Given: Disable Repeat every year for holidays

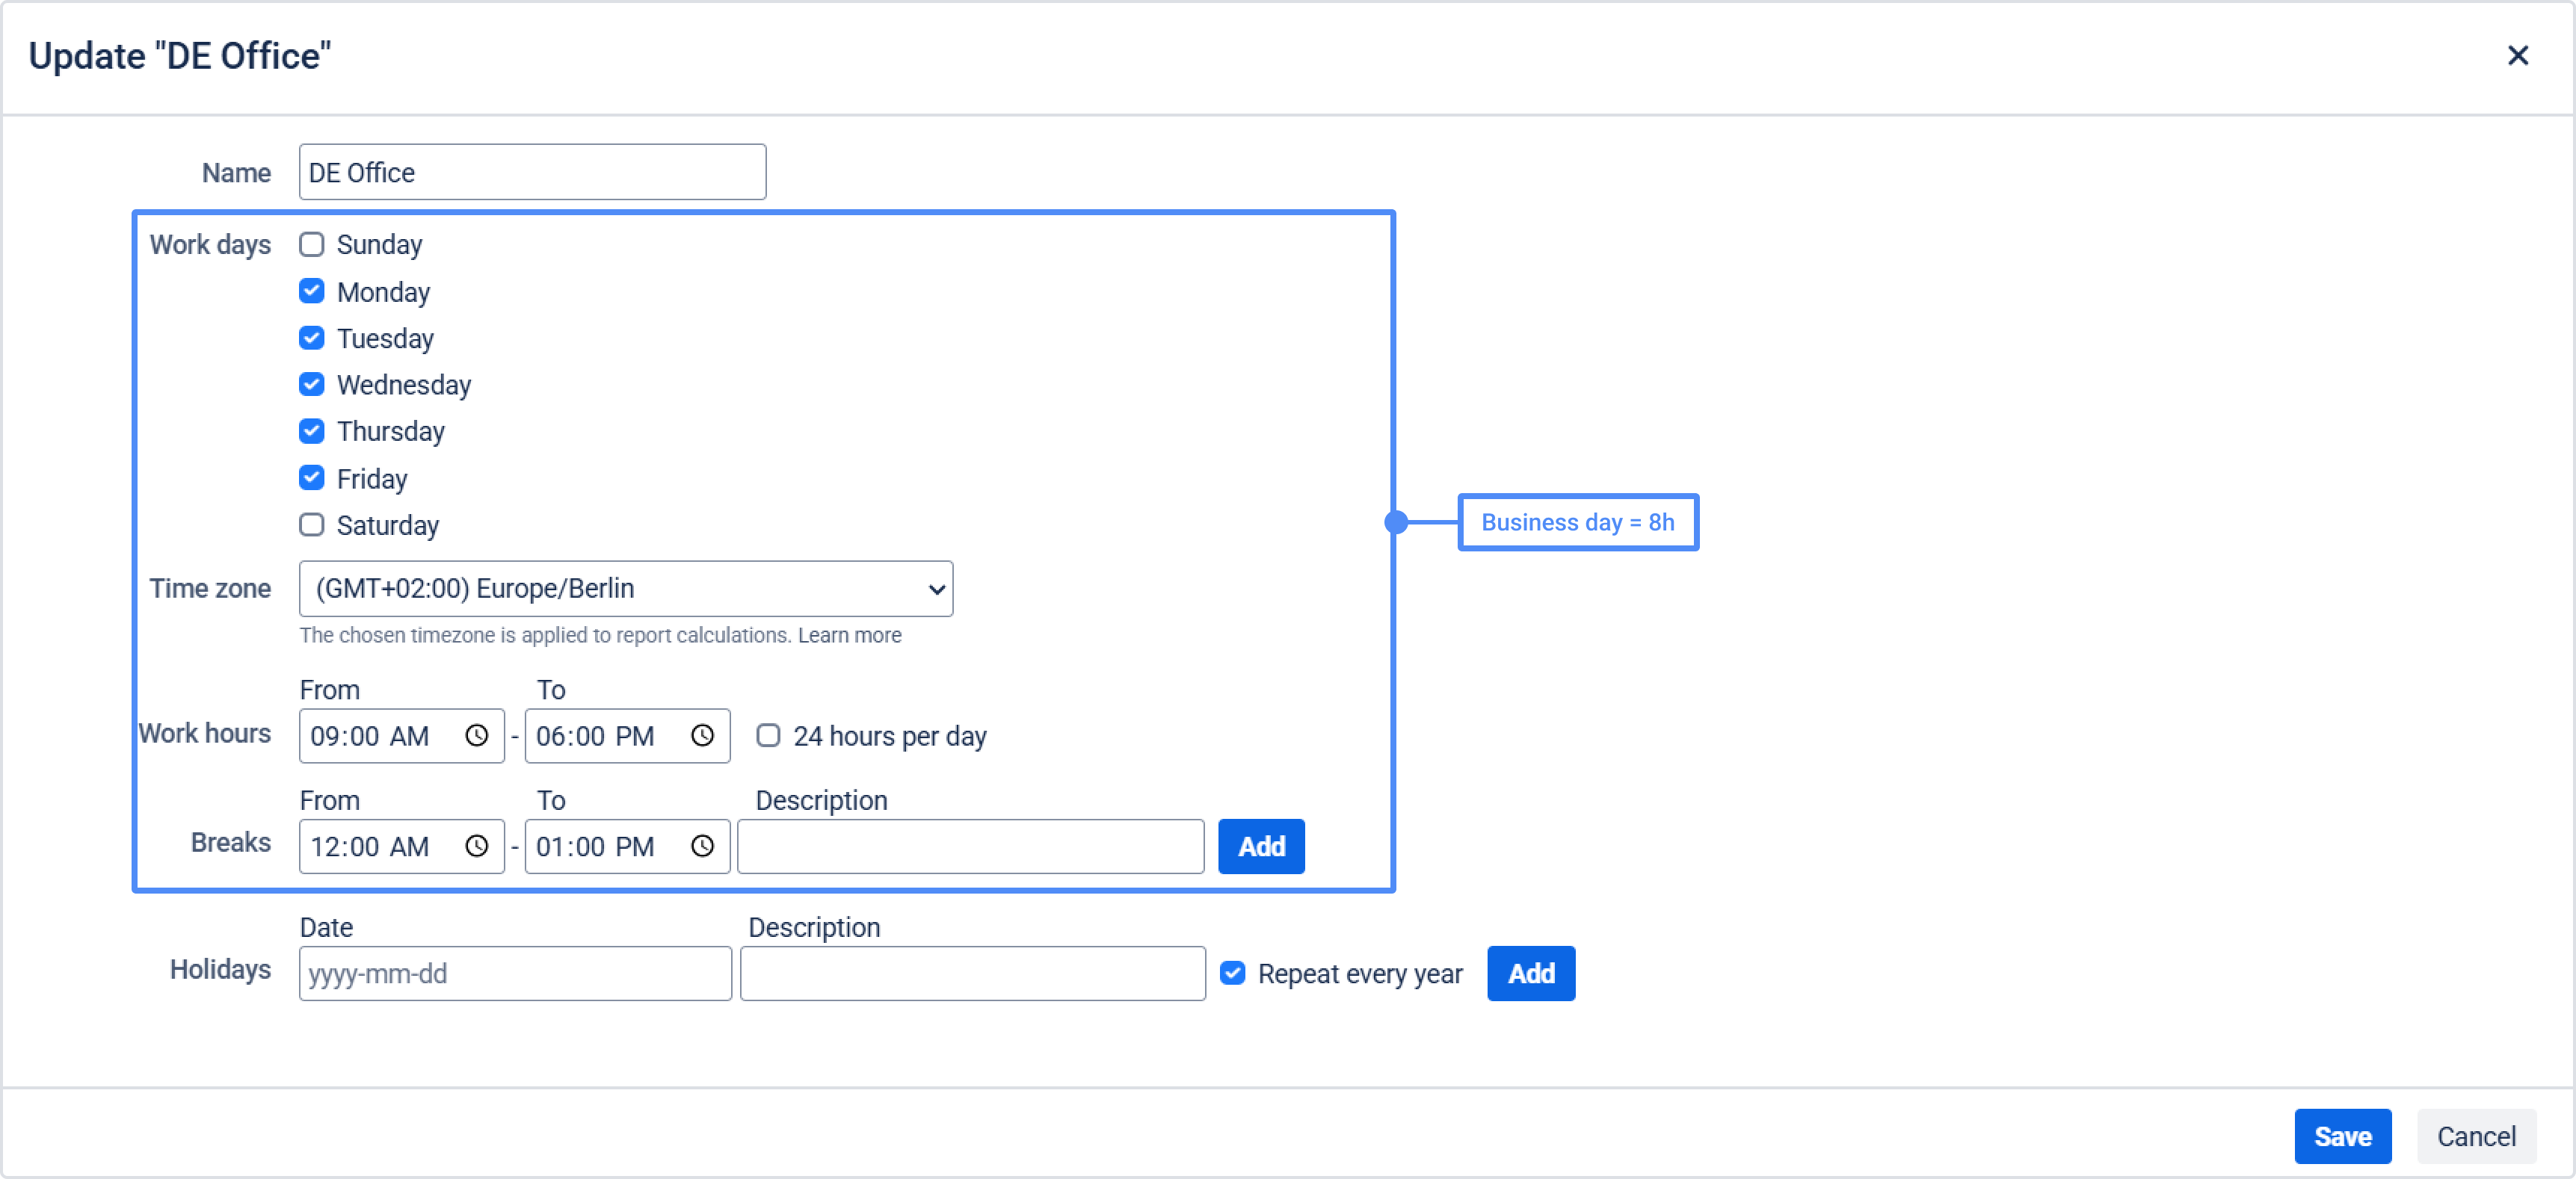Looking at the screenshot, I should coord(1233,974).
